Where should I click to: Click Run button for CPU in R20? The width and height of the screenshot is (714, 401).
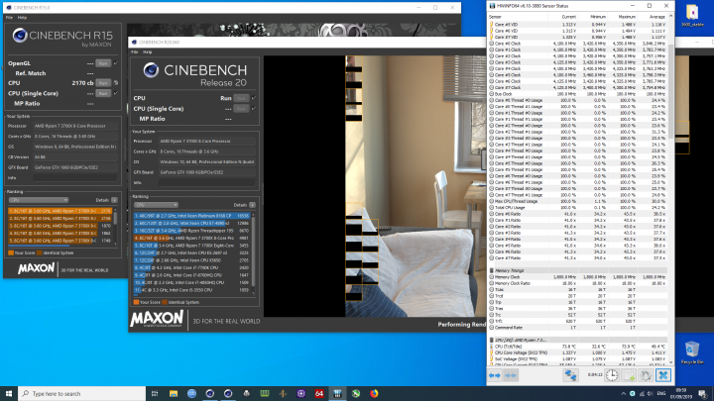click(x=241, y=98)
